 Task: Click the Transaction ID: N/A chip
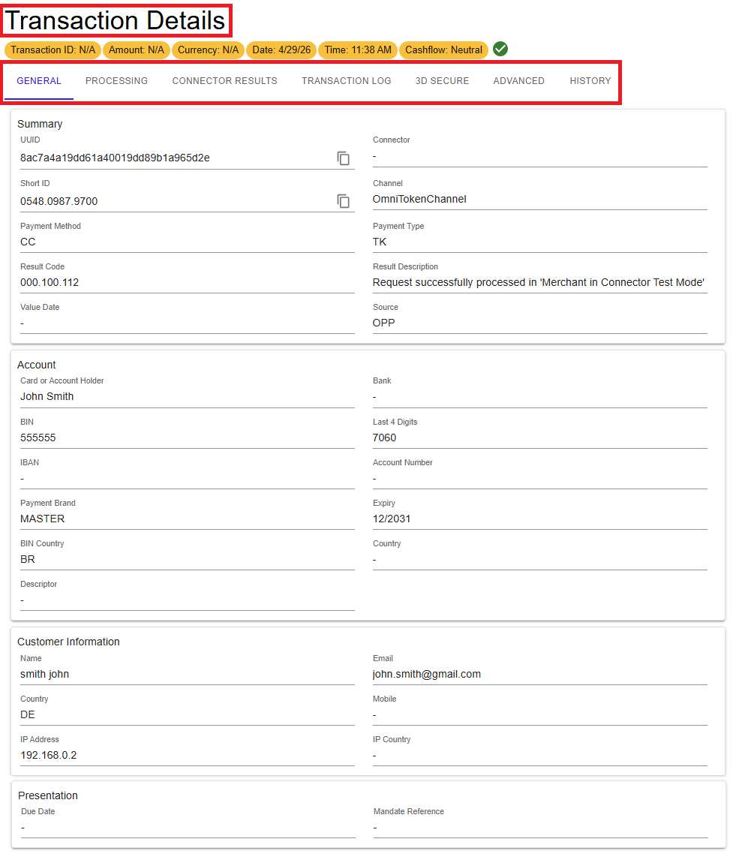(x=53, y=50)
